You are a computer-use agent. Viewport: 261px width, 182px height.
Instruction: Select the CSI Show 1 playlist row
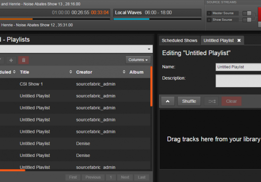coord(75,84)
